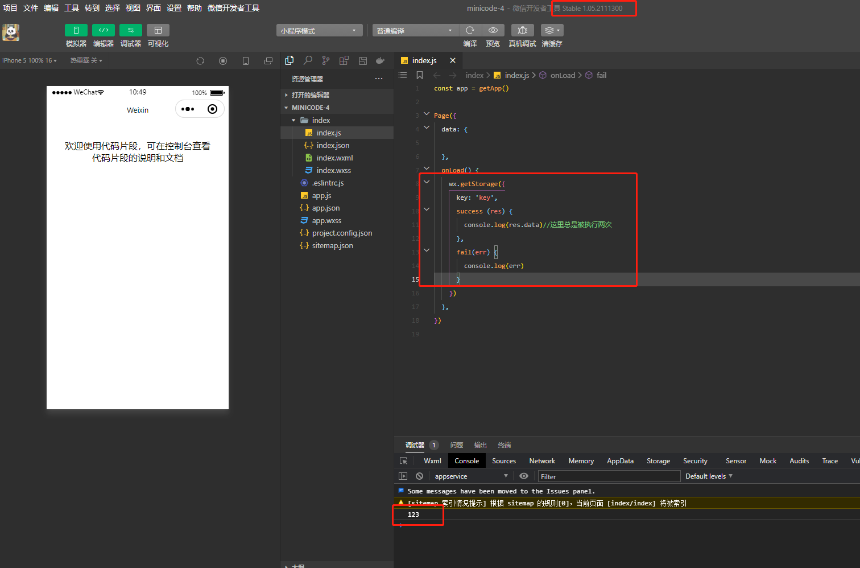Click the user avatar icon
860x568 pixels.
(x=11, y=32)
